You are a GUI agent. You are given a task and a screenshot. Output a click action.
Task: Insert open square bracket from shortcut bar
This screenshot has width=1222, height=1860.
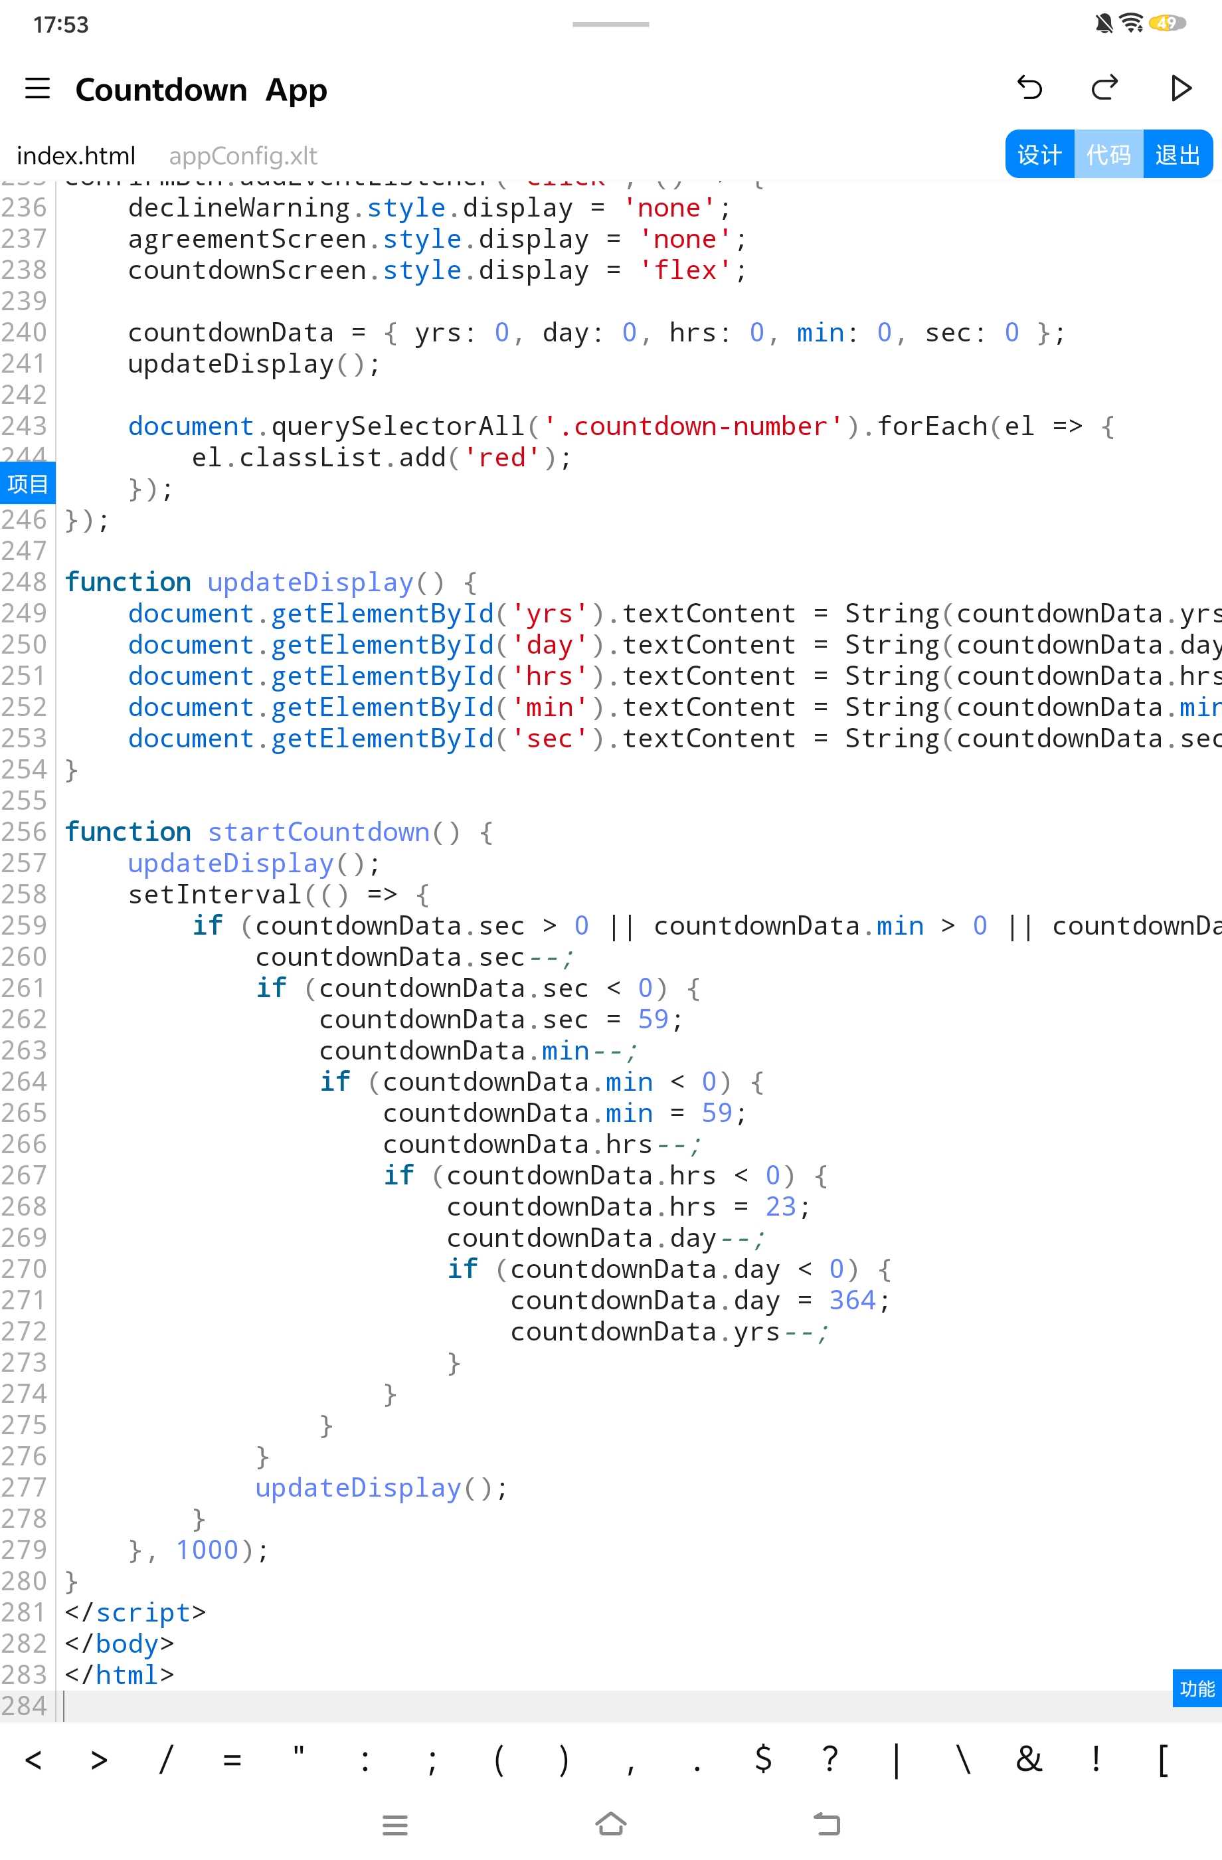click(1163, 1760)
